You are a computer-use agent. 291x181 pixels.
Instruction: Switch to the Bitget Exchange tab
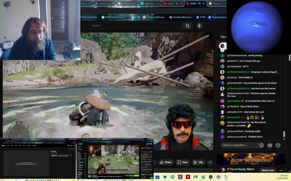(150, 4)
